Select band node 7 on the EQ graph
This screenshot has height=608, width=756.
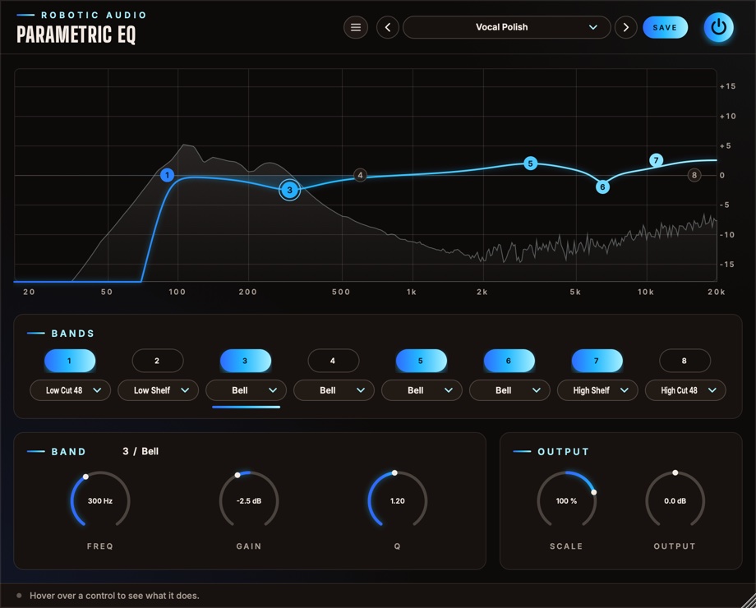pos(656,160)
